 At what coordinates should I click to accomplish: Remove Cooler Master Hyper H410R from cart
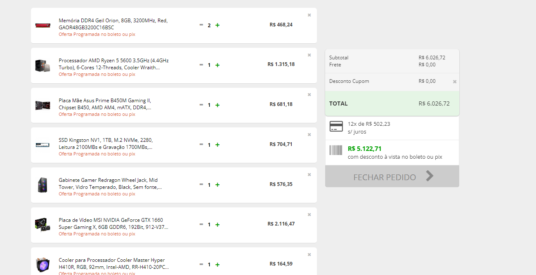coord(309,255)
